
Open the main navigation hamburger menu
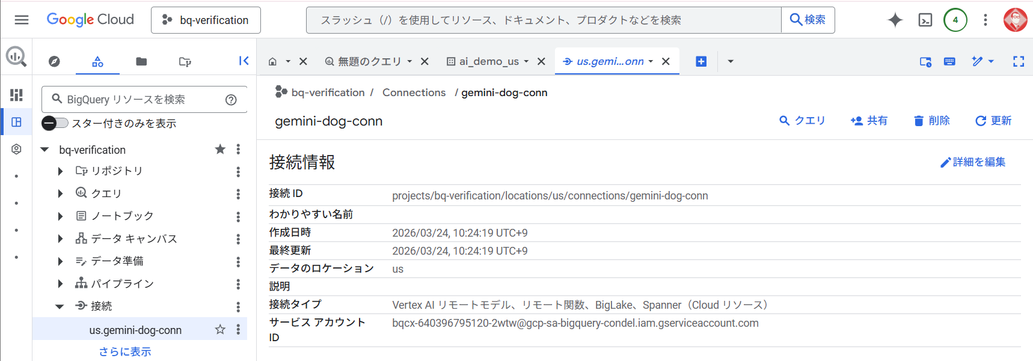click(22, 20)
